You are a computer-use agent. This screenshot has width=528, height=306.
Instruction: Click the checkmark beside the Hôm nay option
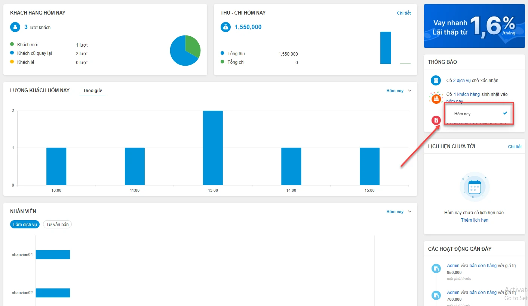click(x=505, y=113)
